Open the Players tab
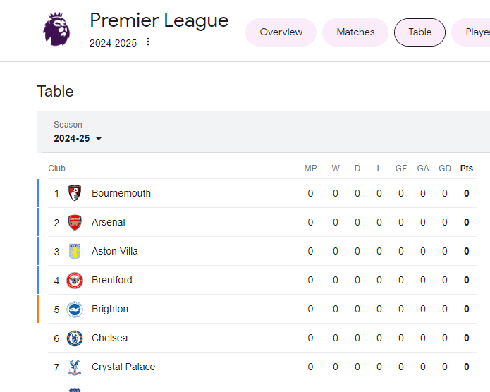Screen dimensions: 490x392 pos(471,32)
